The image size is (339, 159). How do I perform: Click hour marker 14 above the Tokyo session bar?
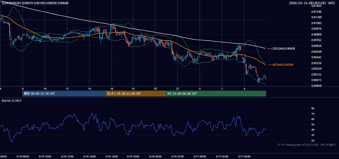coord(89,89)
